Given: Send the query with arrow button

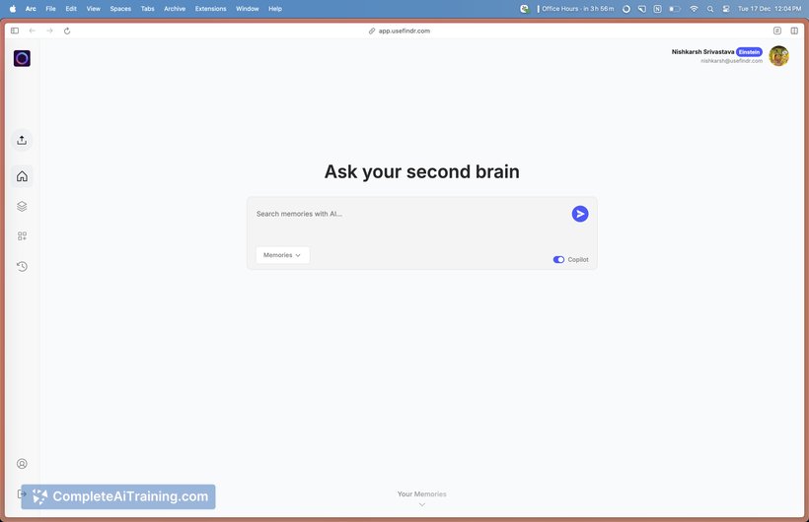Looking at the screenshot, I should (x=580, y=214).
